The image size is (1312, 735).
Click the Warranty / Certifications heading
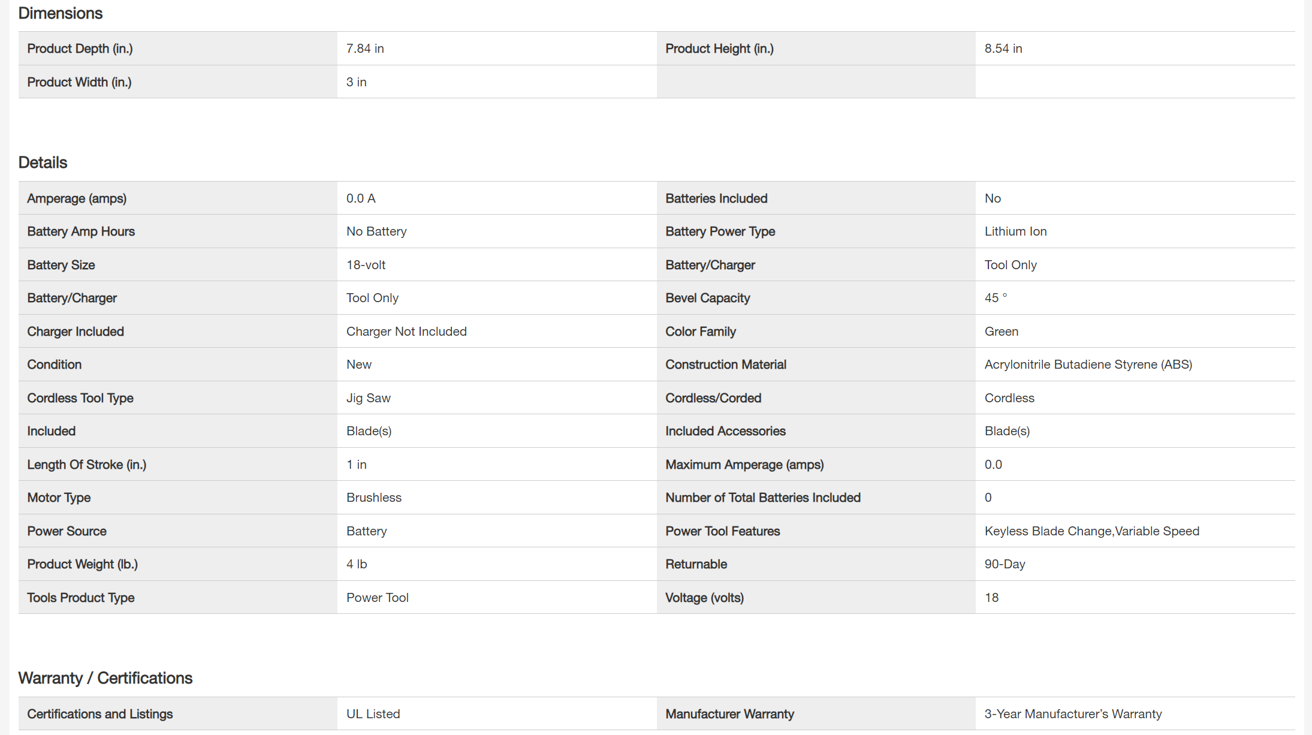(x=105, y=678)
